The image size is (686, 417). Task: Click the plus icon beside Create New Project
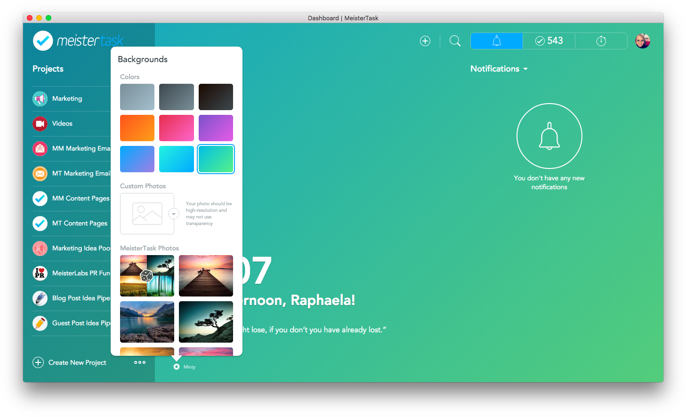pos(38,362)
